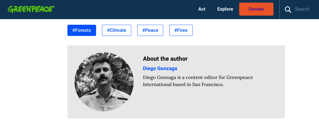The height and width of the screenshot is (129, 319).
Task: Click Diego Gonzaga's circular author photo
Action: 104,82
